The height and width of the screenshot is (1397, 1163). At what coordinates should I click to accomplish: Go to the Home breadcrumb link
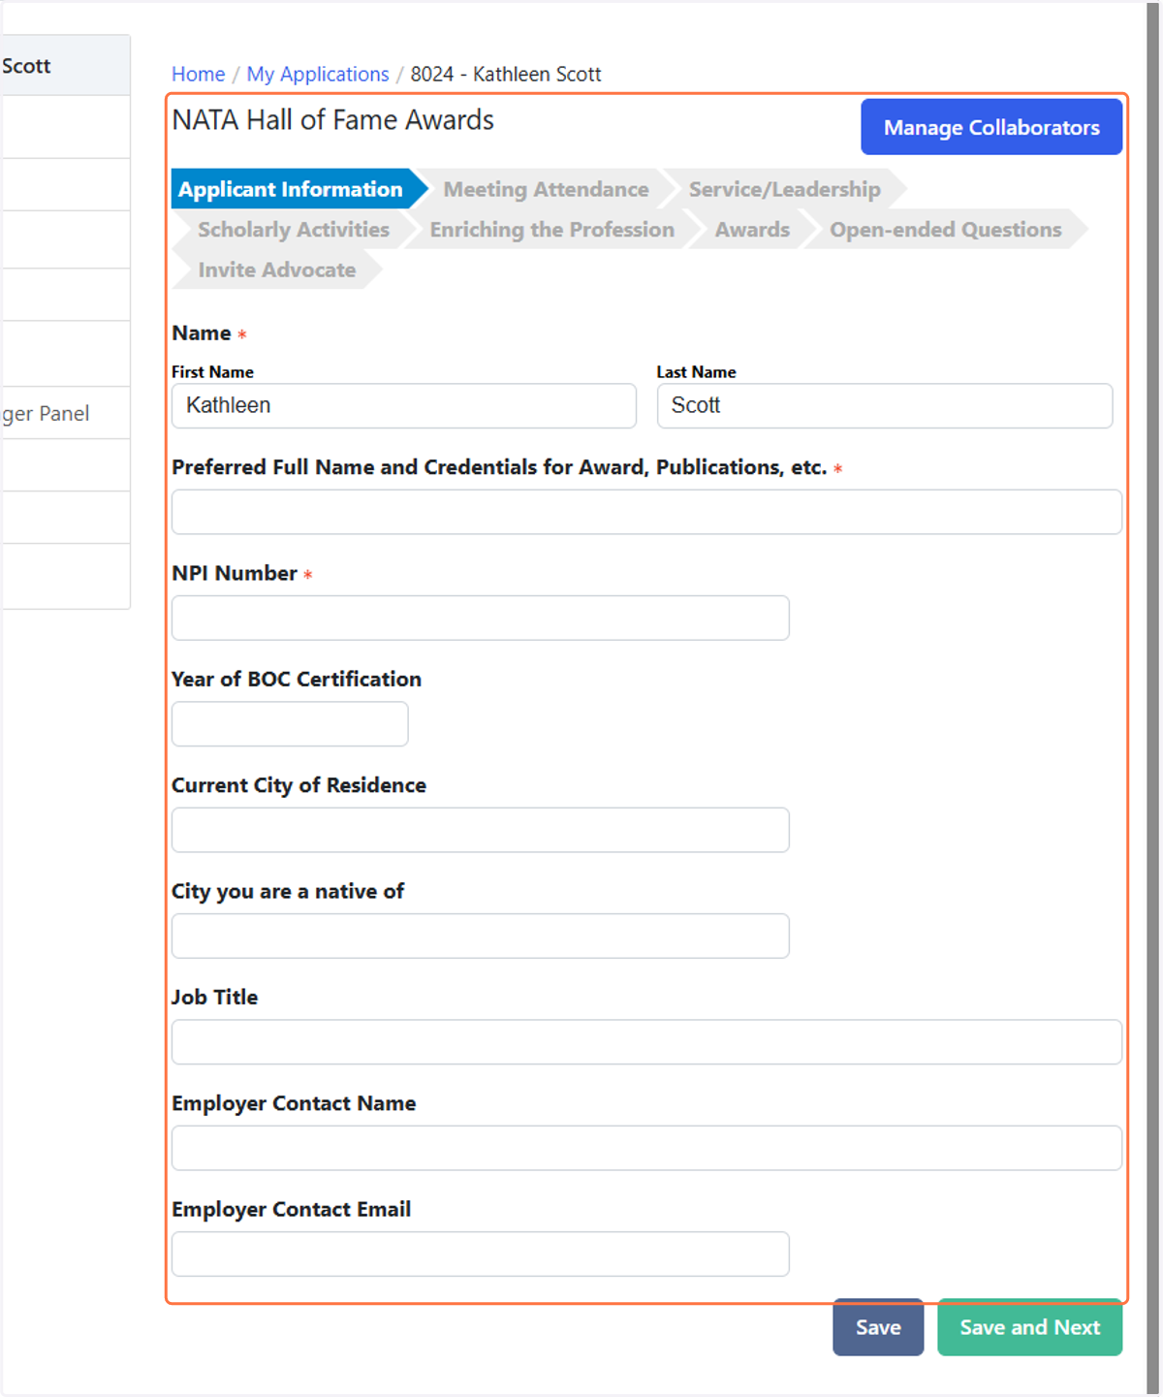point(198,74)
